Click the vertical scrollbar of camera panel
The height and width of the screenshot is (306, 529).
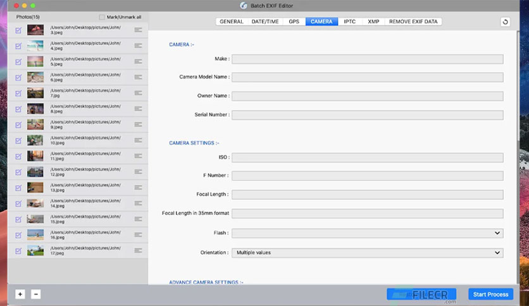click(518, 86)
